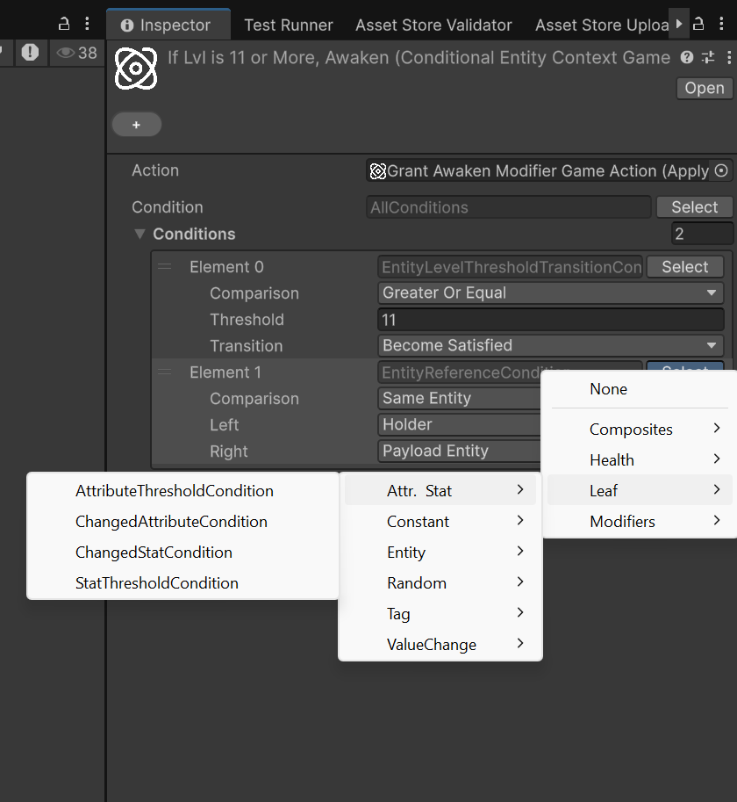Expand the Random submenu

click(440, 582)
